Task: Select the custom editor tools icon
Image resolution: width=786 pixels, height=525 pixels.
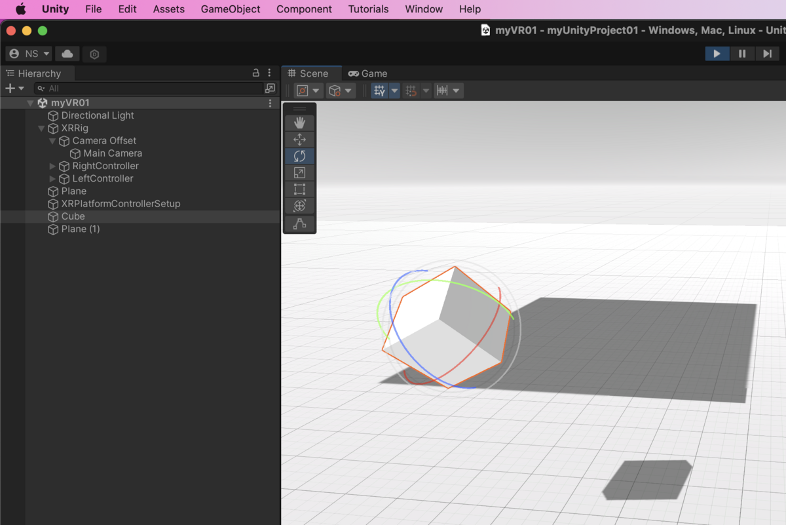Action: [299, 224]
